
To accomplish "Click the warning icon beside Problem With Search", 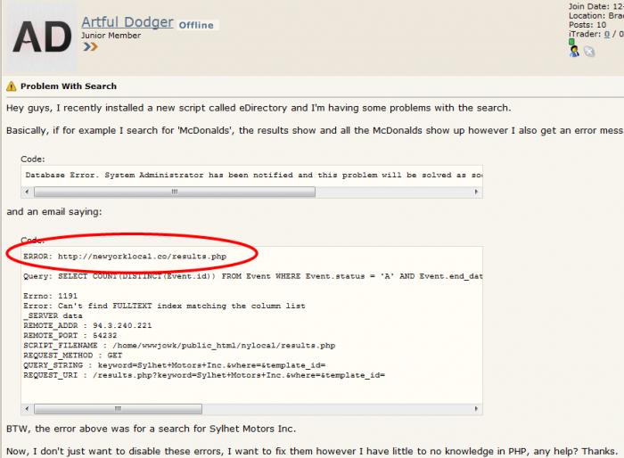I will [11, 86].
